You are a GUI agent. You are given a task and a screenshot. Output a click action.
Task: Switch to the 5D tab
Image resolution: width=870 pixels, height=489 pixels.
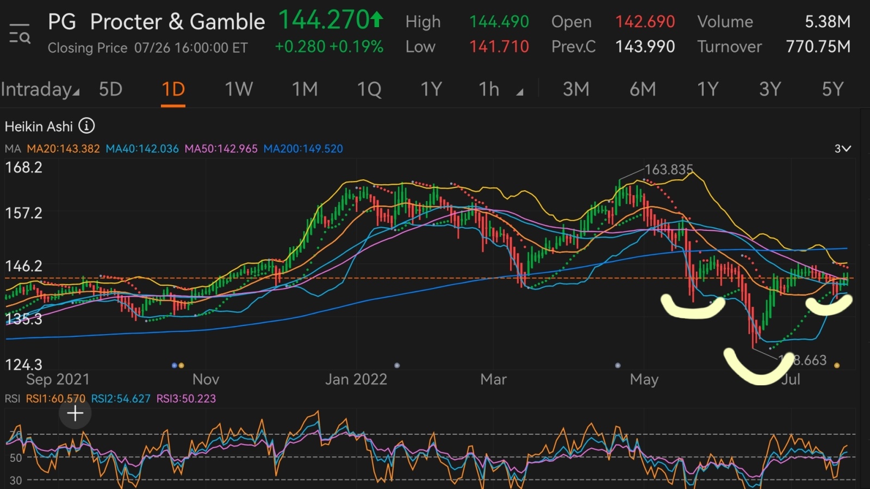click(110, 89)
